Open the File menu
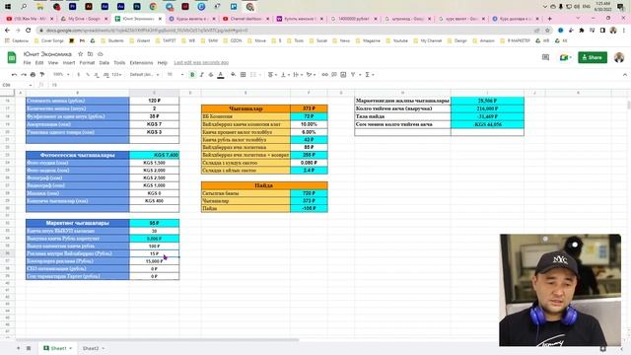Image resolution: width=631 pixels, height=355 pixels. coord(27,63)
